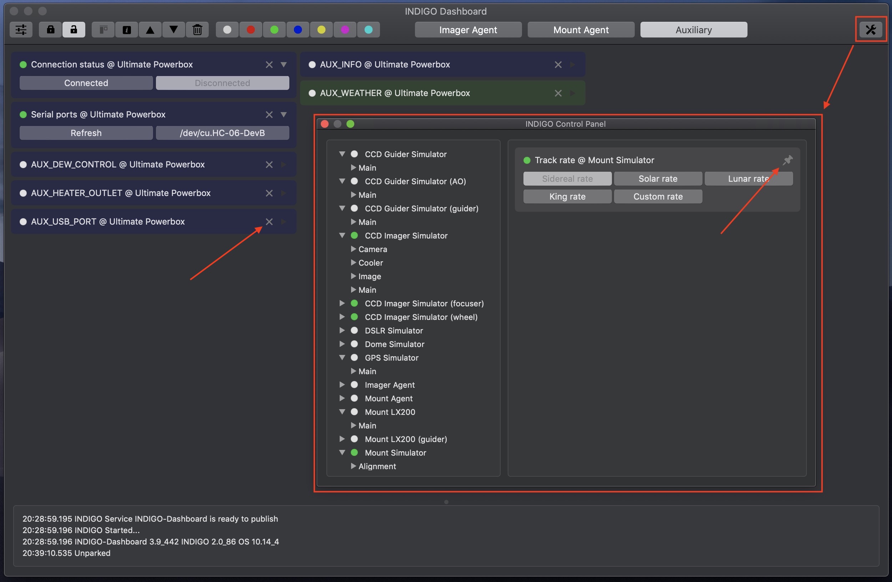Click the layout columns toolbar icon

(x=103, y=30)
